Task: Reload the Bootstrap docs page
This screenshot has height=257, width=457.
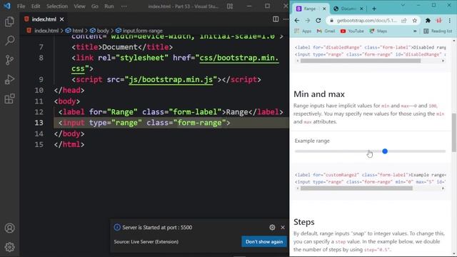Action: (318, 21)
